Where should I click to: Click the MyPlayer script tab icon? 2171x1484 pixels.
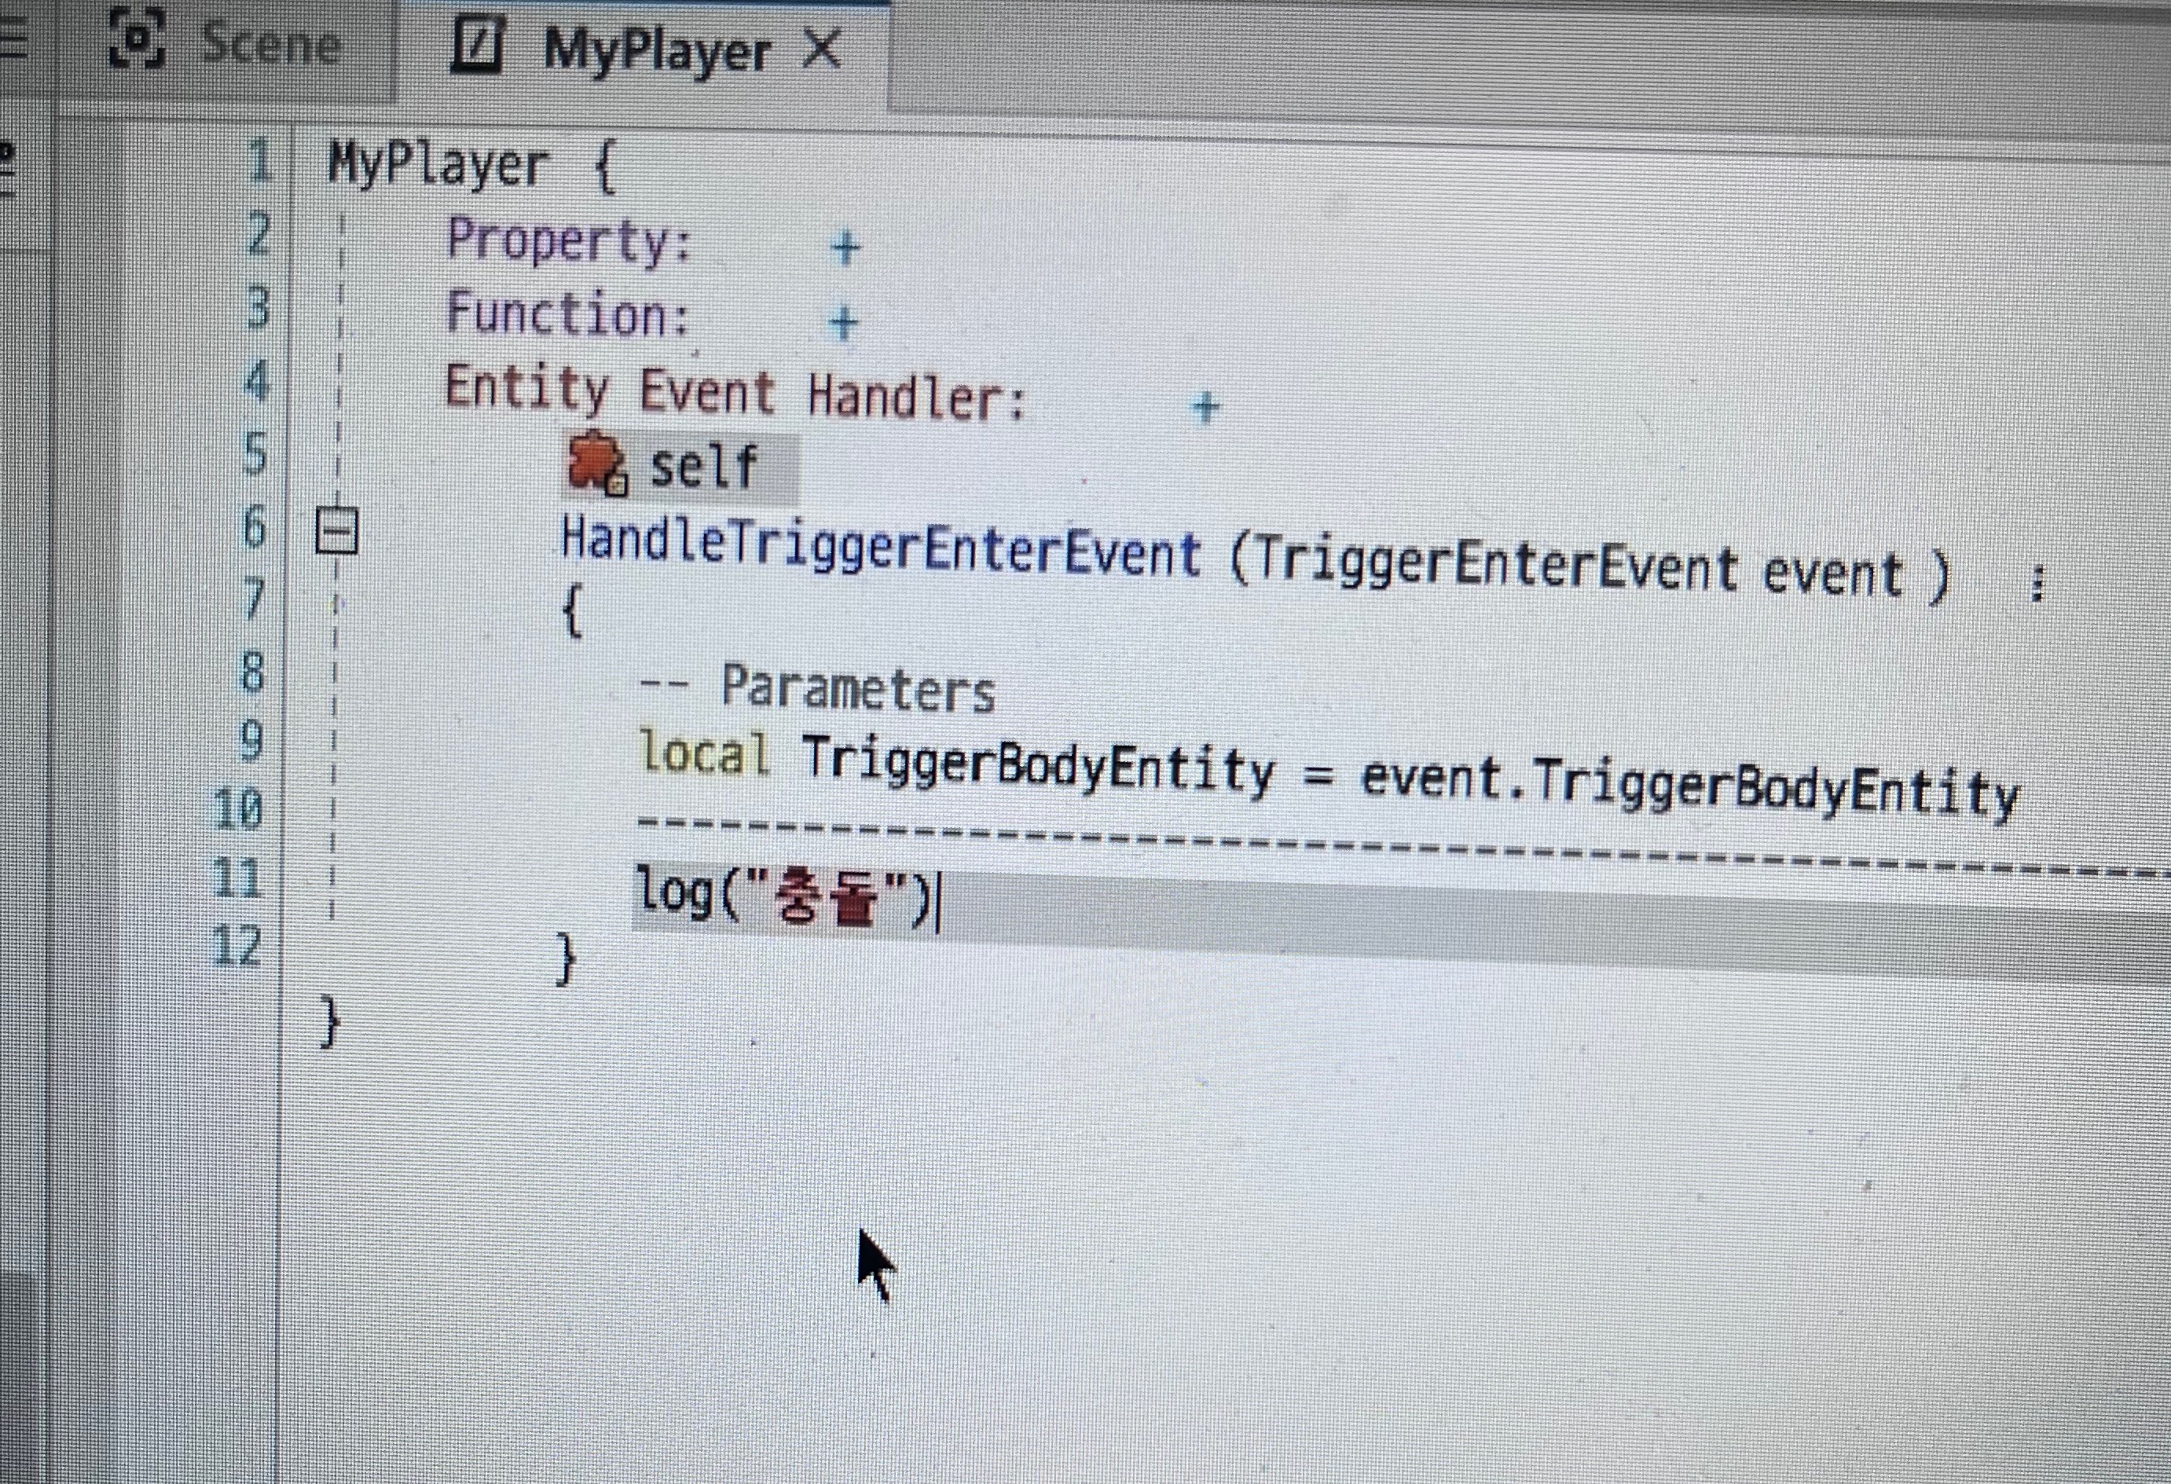pos(478,46)
